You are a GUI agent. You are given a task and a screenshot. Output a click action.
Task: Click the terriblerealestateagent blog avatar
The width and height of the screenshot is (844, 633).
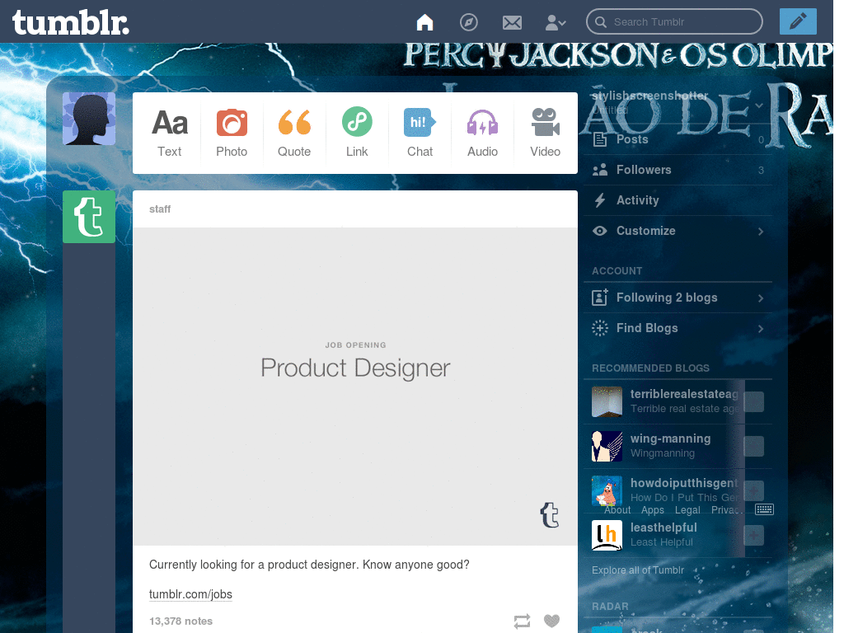tap(607, 401)
